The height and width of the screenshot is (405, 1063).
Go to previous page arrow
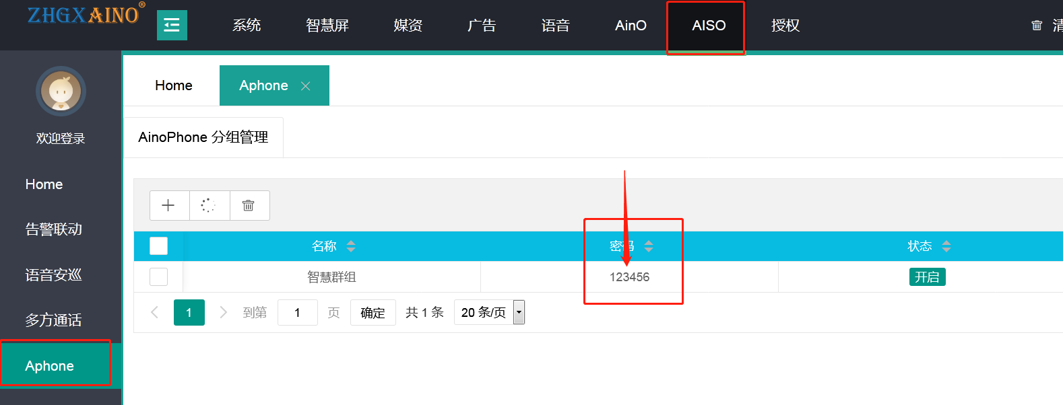[155, 312]
